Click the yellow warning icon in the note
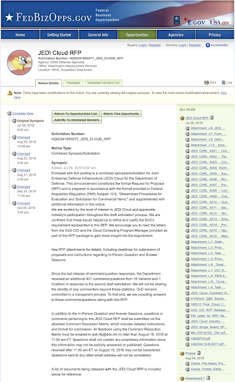 [10, 93]
